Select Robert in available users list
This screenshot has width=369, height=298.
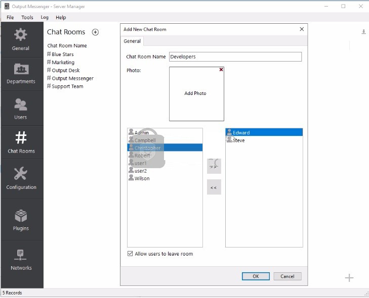coord(165,156)
